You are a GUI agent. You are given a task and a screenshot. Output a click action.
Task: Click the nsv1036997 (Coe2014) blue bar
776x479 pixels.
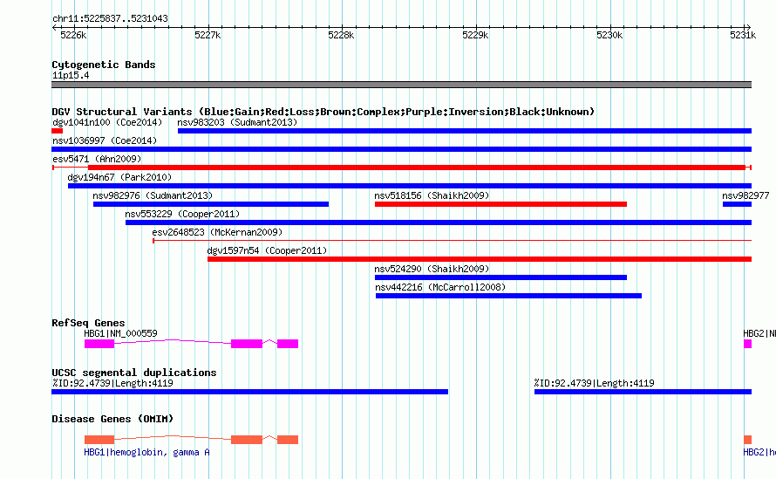pos(401,149)
